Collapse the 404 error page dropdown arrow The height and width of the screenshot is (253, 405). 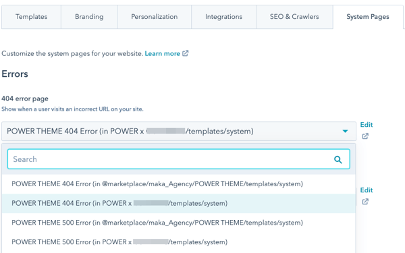(345, 131)
